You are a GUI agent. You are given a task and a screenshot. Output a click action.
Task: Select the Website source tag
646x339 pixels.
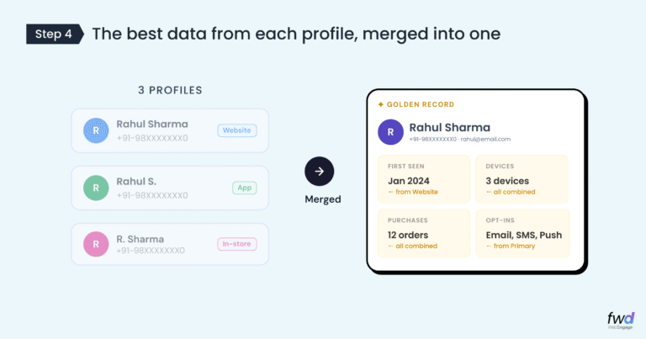[237, 130]
